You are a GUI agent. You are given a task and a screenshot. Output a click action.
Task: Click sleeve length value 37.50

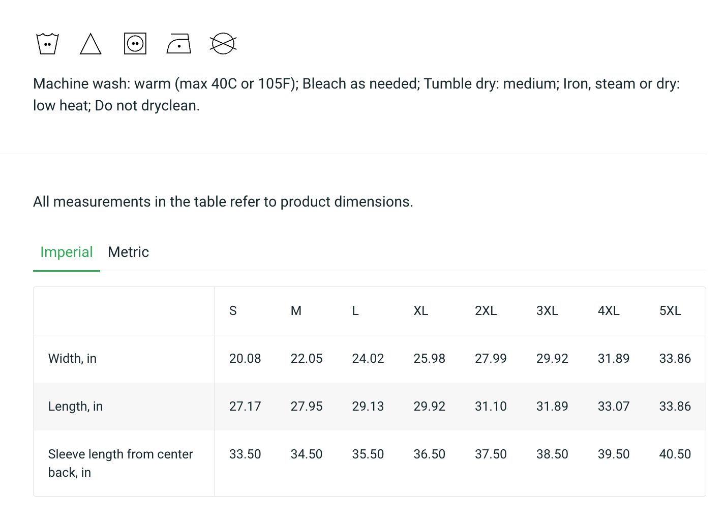coord(491,454)
